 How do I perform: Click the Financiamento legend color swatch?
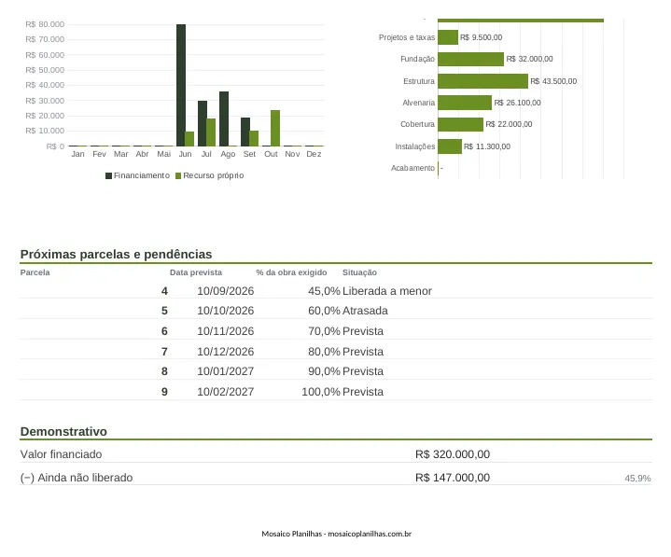point(108,175)
